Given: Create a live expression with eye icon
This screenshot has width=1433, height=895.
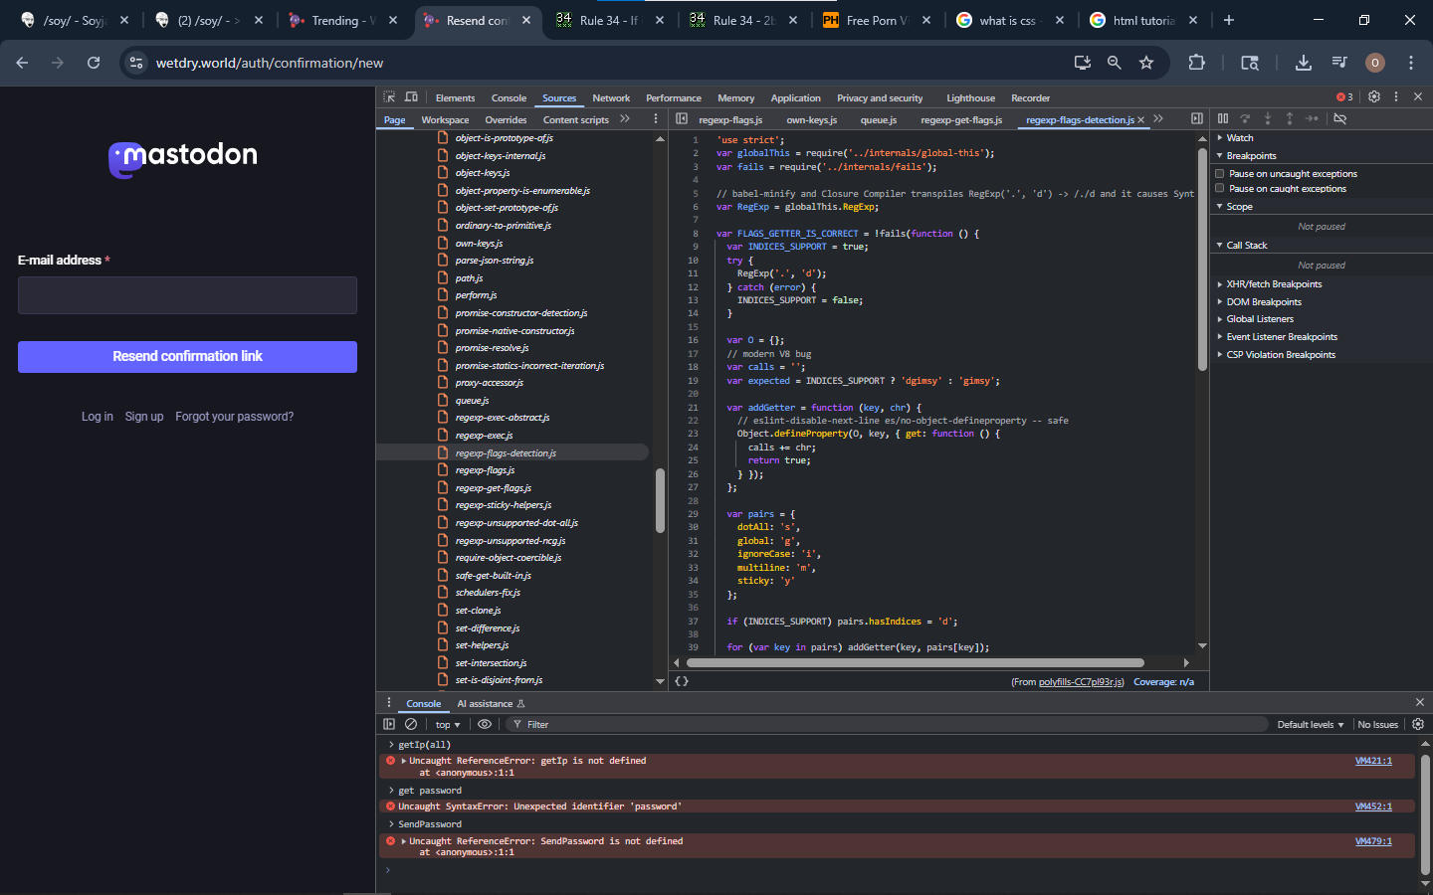Looking at the screenshot, I should [485, 725].
